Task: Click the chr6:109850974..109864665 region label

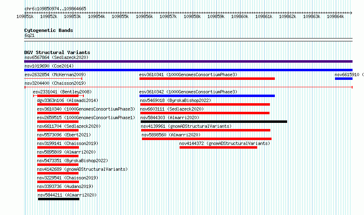Action: coord(55,9)
